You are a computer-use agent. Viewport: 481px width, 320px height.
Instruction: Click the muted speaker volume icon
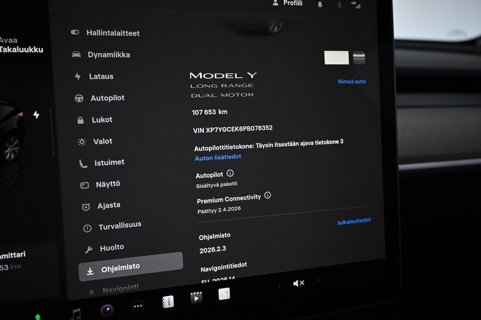299,283
